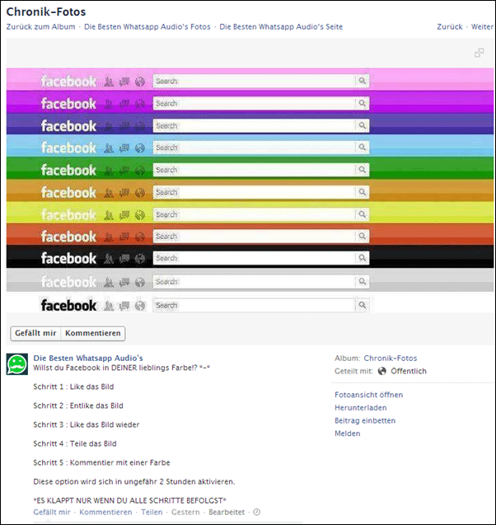The height and width of the screenshot is (525, 496).
Task: Click the Die Besten Whatsapp Audio's avatar
Action: (17, 364)
